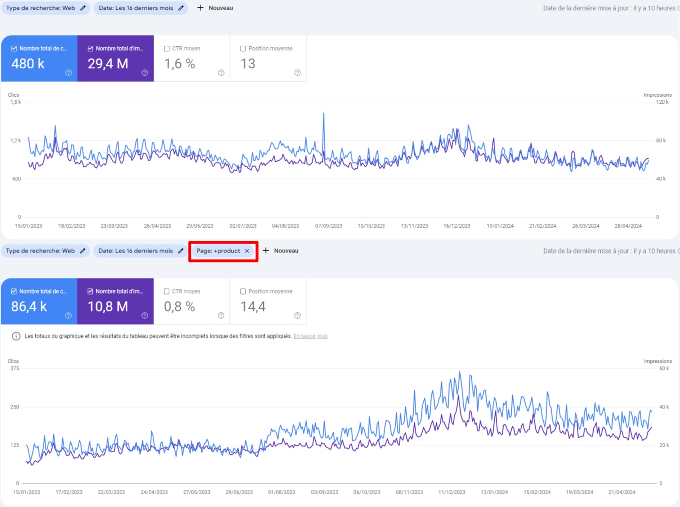
Task: Open help icon on Position moyenne 14,4 card
Action: (x=297, y=316)
